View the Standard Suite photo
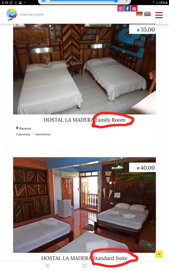Image resolution: width=169 pixels, height=271 pixels. point(84,205)
